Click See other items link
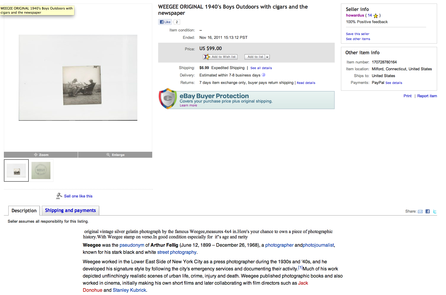446x295 pixels. pos(358,39)
